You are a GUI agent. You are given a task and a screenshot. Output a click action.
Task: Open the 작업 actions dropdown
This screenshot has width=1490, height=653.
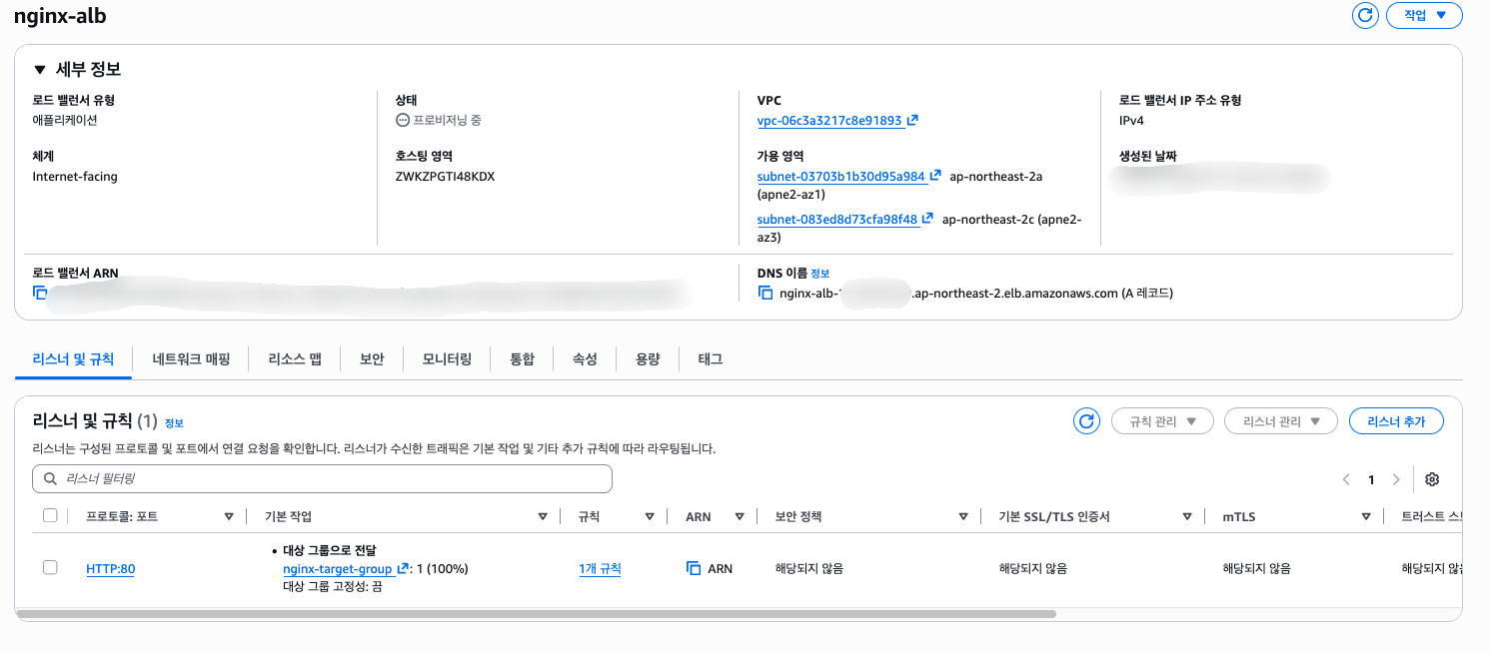click(x=1424, y=15)
